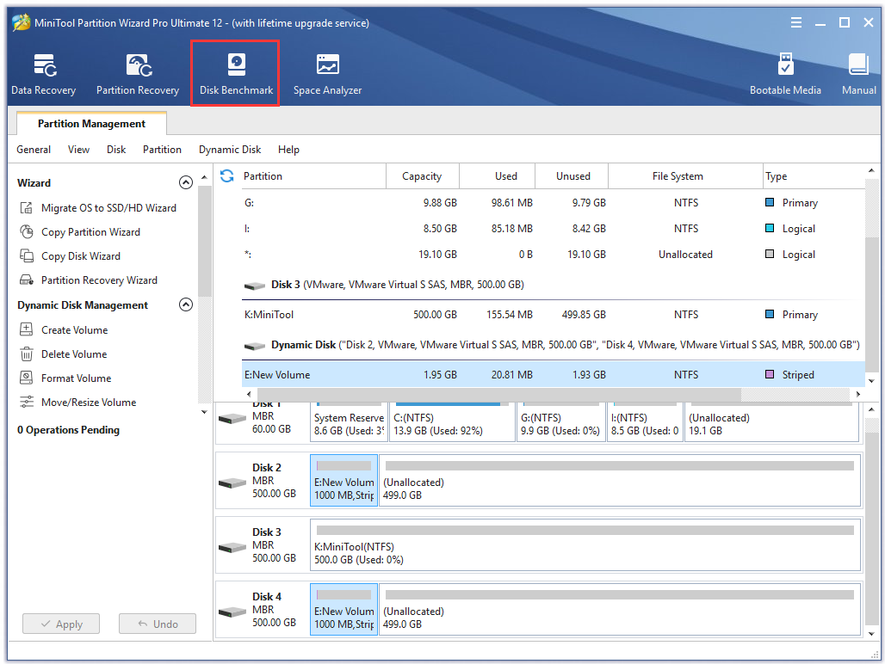This screenshot has width=885, height=664.
Task: Click the Striped color swatch for E:
Action: [770, 373]
